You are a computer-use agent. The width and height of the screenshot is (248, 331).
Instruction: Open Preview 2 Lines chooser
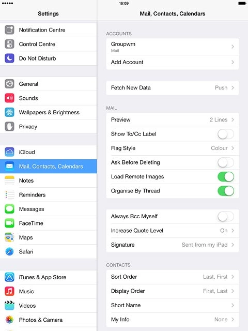(173, 119)
